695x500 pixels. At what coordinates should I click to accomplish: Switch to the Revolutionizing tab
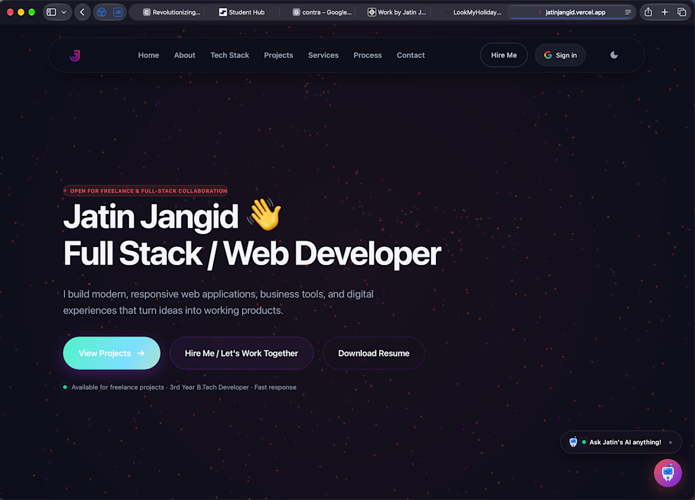click(x=171, y=12)
